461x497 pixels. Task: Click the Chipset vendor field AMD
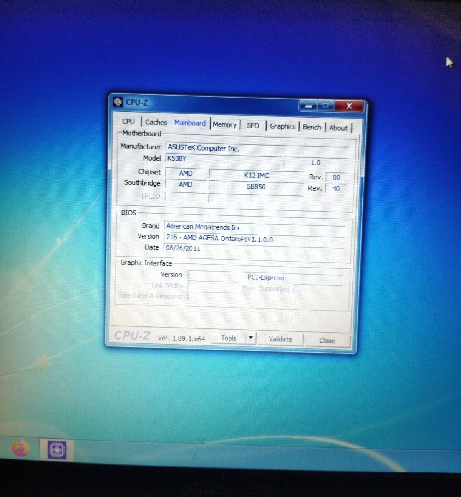click(x=186, y=173)
